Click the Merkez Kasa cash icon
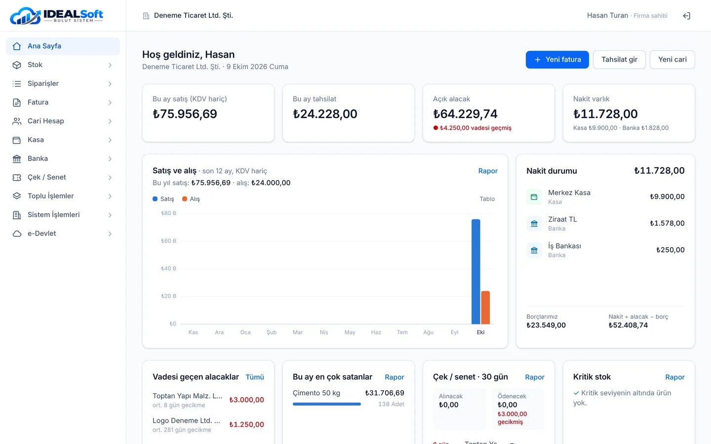The height and width of the screenshot is (444, 711). coord(534,197)
